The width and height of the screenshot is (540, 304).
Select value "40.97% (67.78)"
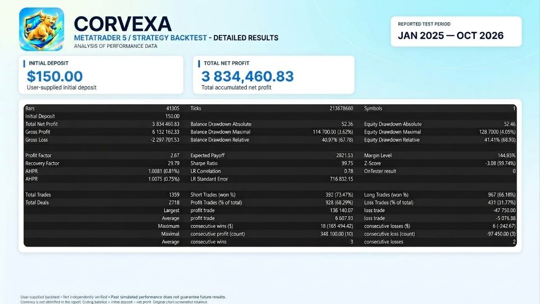tap(337, 140)
